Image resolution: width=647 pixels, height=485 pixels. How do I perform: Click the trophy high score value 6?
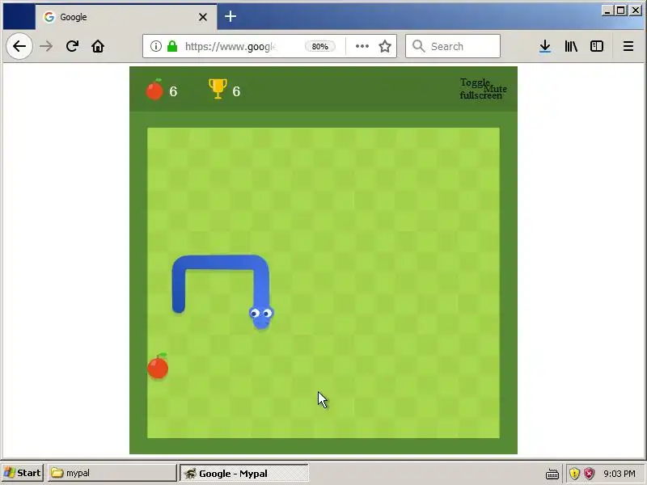pos(236,91)
